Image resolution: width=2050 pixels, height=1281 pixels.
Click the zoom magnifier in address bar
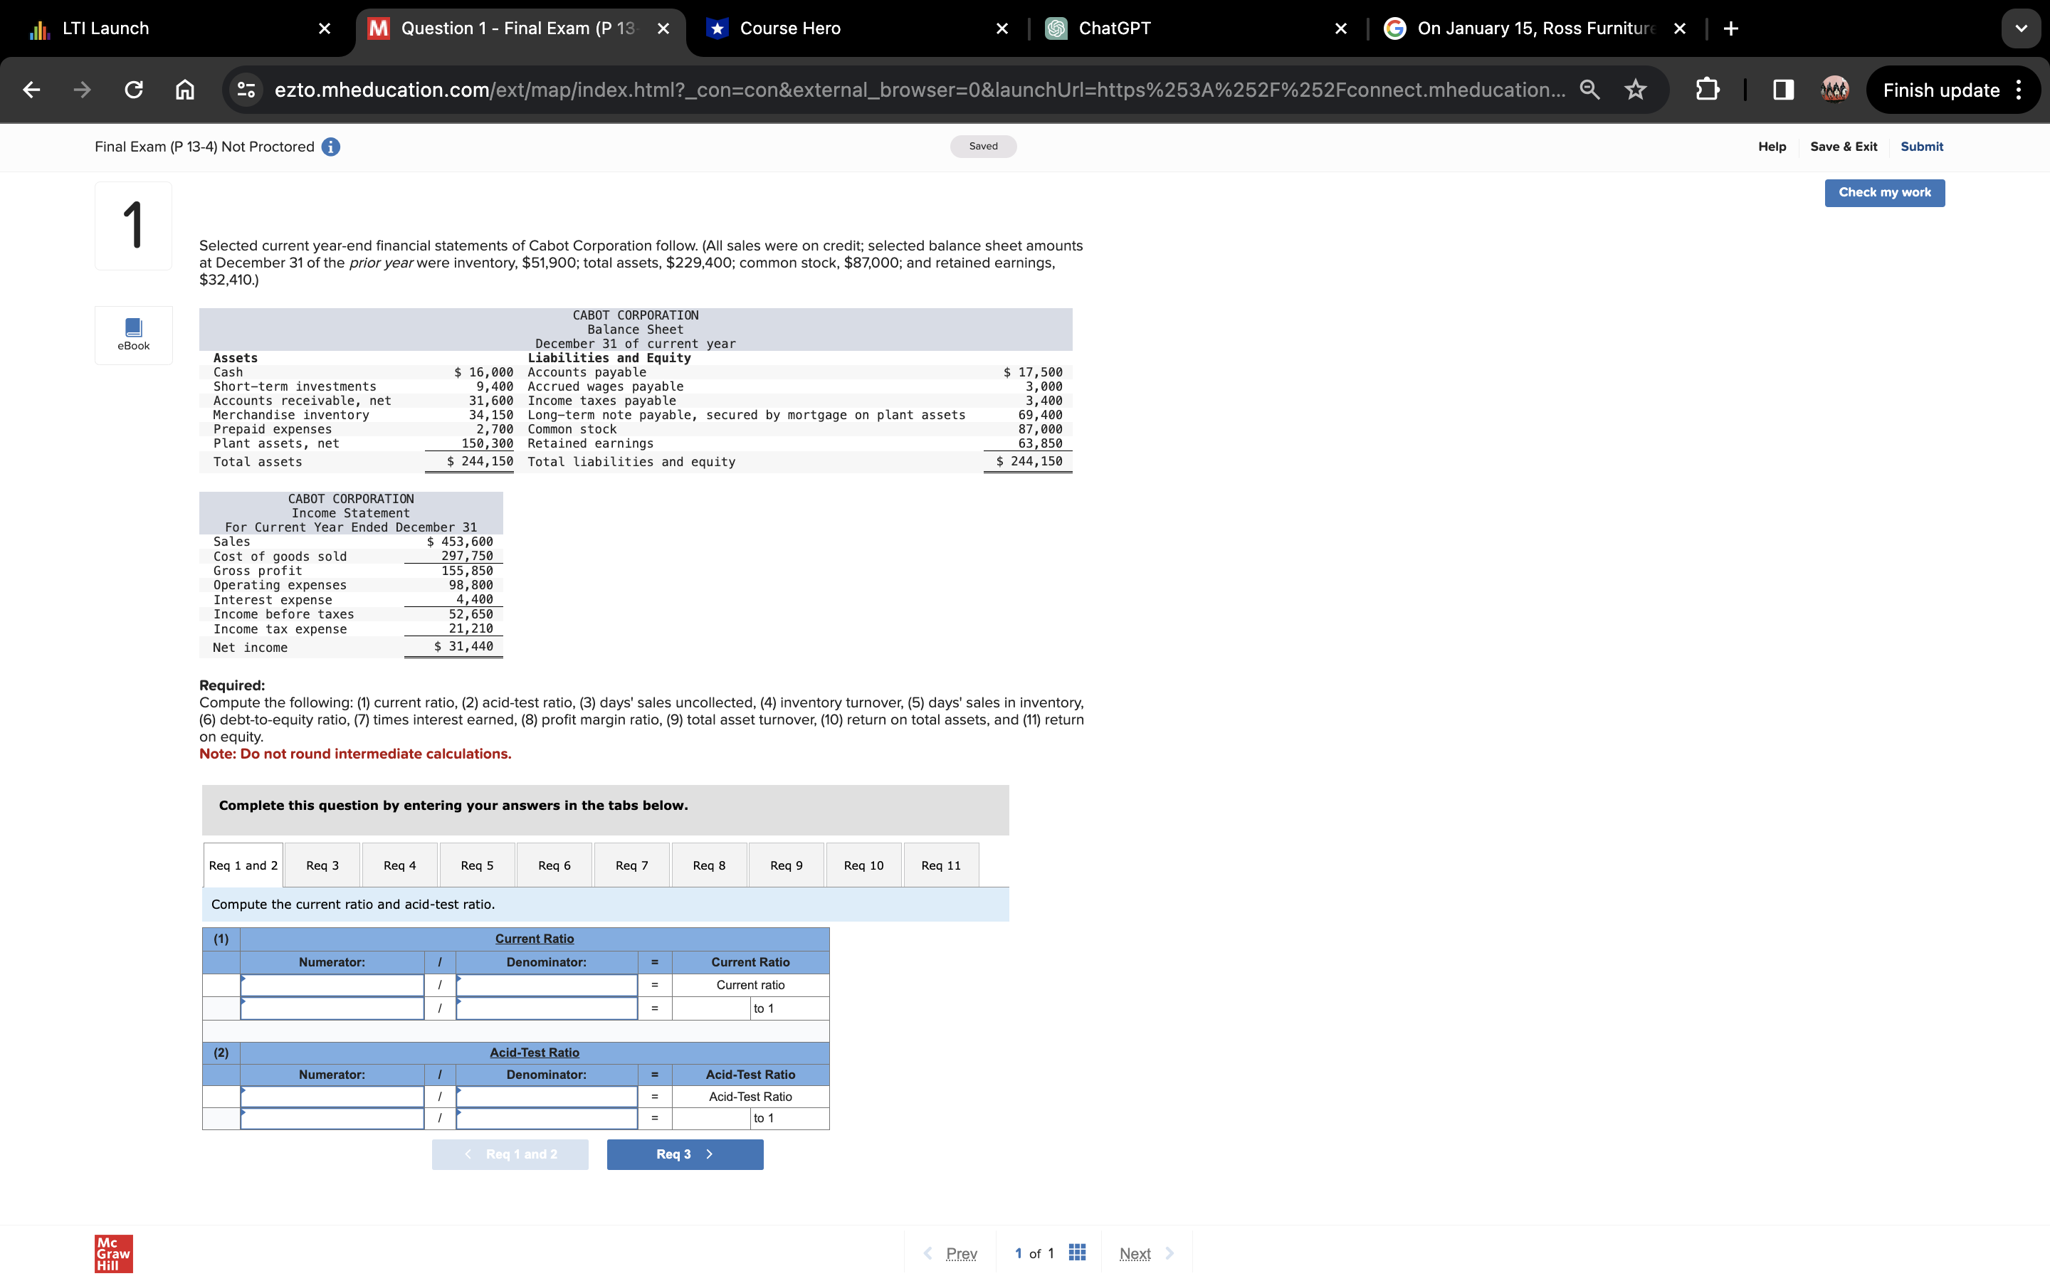coord(1589,90)
